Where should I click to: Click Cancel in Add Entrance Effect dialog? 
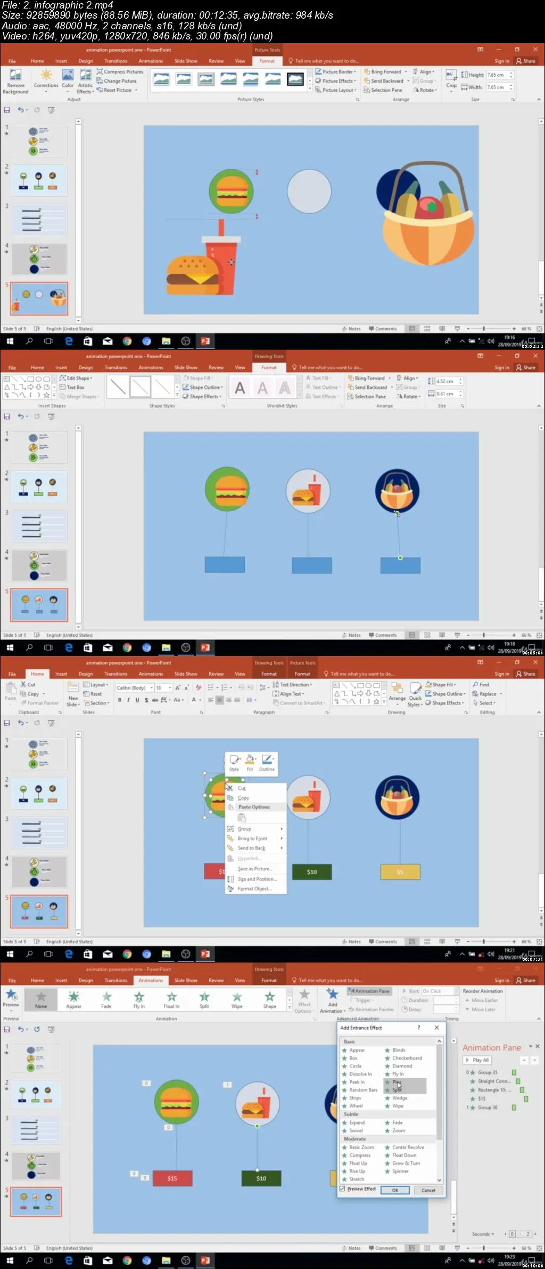coord(428,1190)
